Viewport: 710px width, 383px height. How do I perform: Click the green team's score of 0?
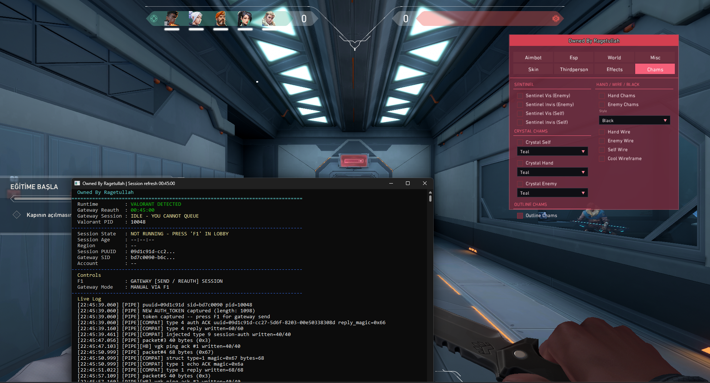(304, 19)
